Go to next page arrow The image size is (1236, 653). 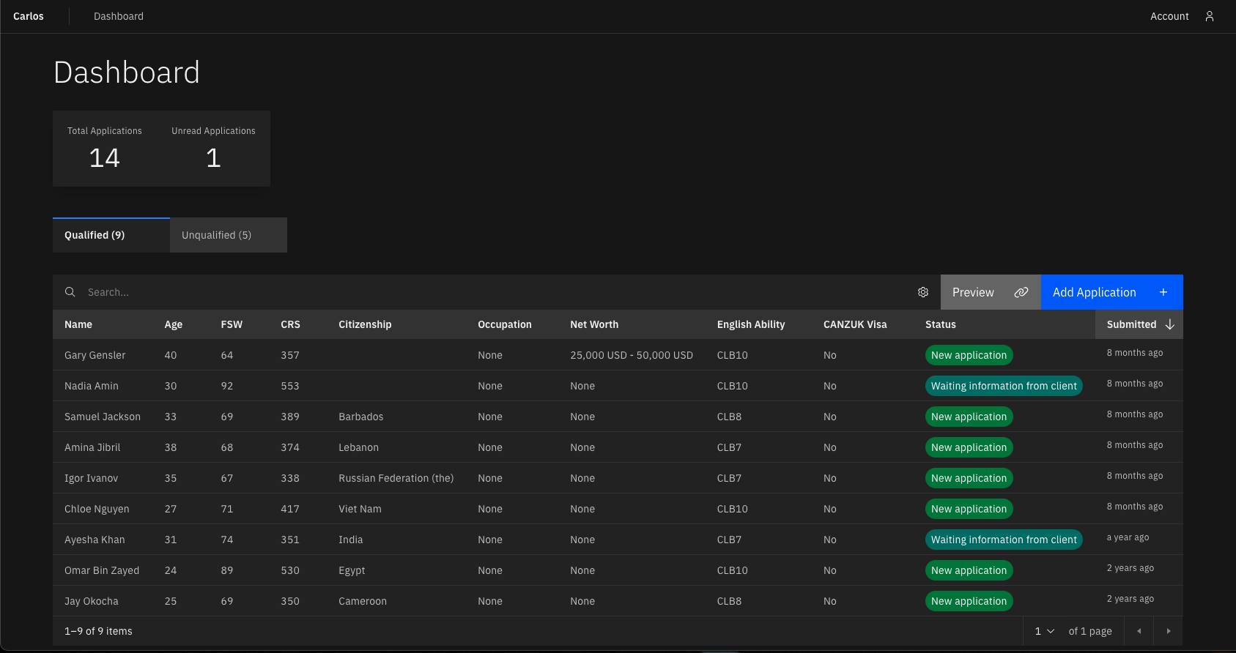(x=1169, y=631)
